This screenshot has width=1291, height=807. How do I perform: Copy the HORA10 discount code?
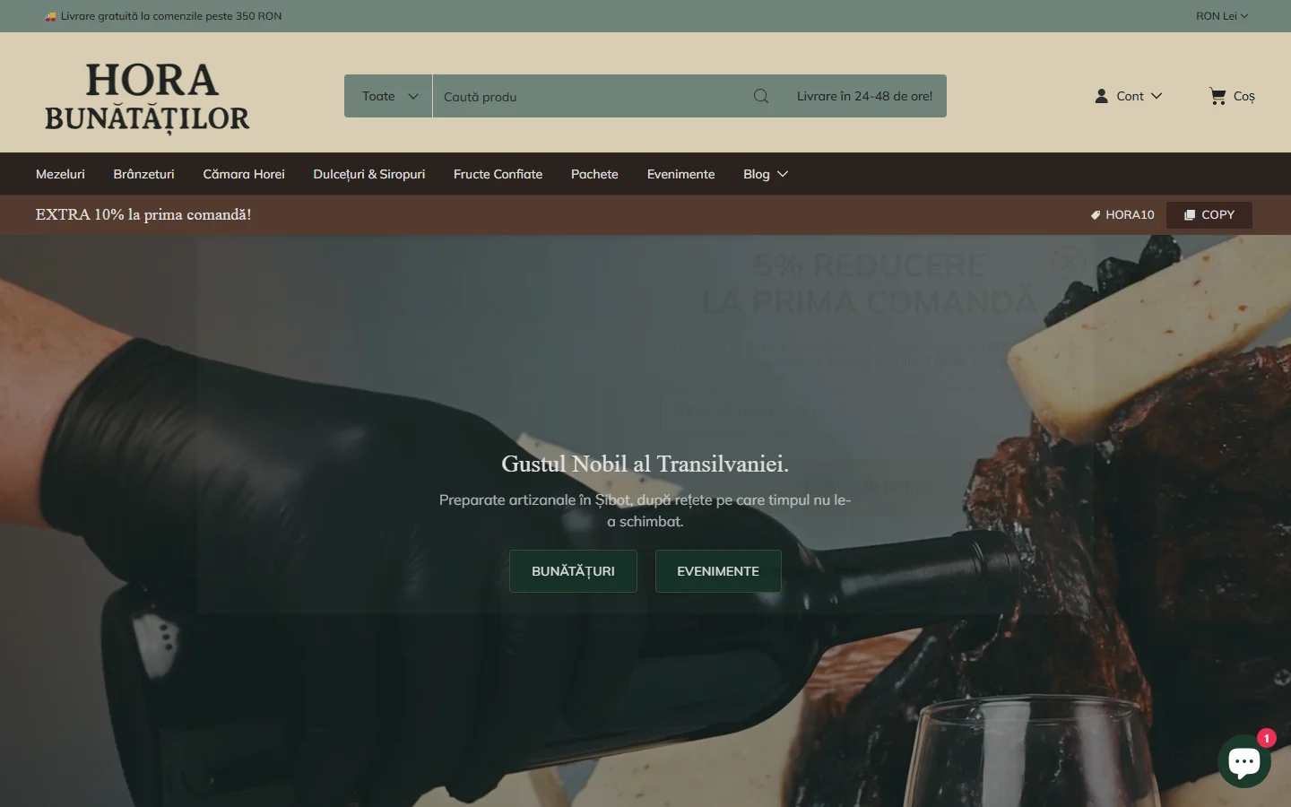[x=1209, y=215]
